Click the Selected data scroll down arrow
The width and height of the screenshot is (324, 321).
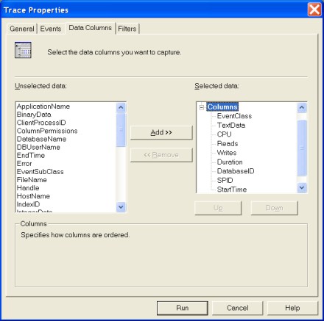point(302,188)
